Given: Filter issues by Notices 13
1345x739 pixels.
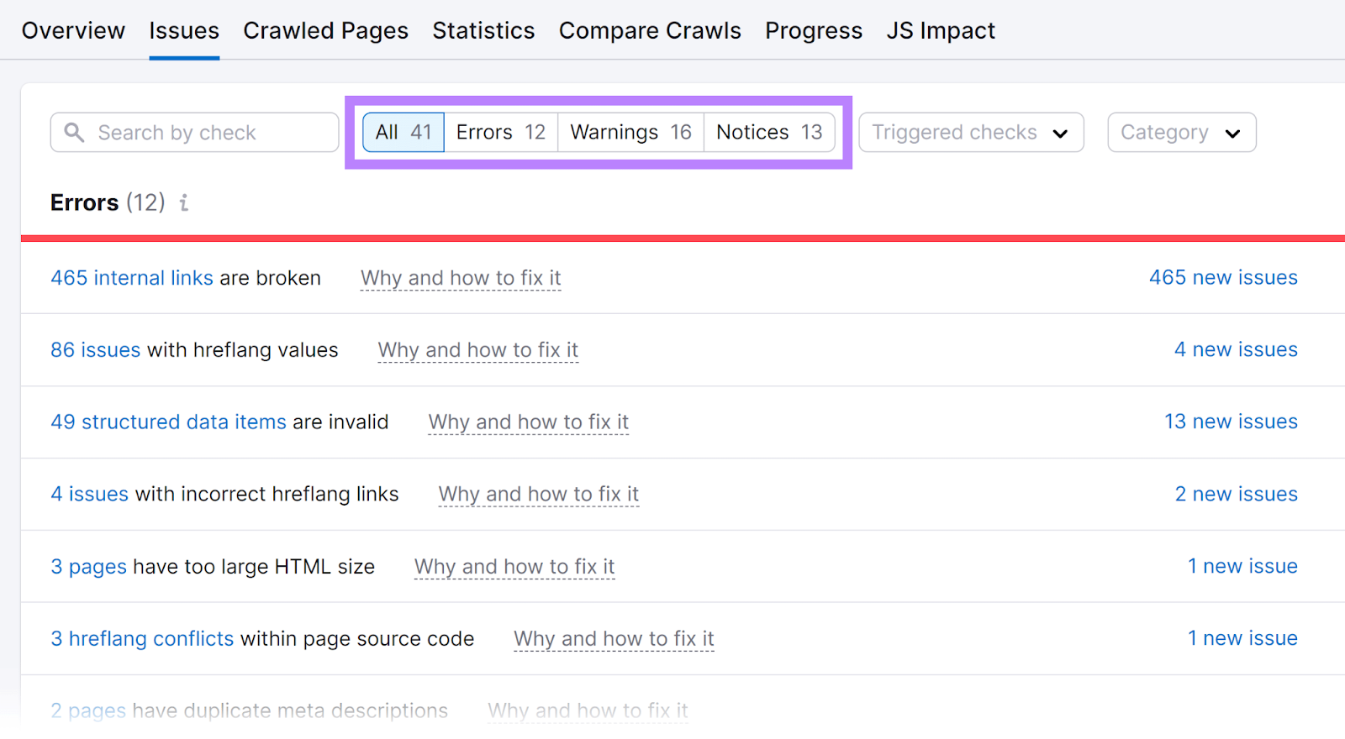Looking at the screenshot, I should pos(768,133).
